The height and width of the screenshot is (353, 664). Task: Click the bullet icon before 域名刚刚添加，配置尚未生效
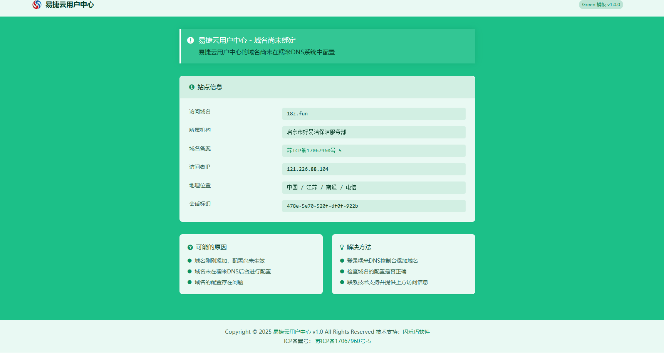190,260
